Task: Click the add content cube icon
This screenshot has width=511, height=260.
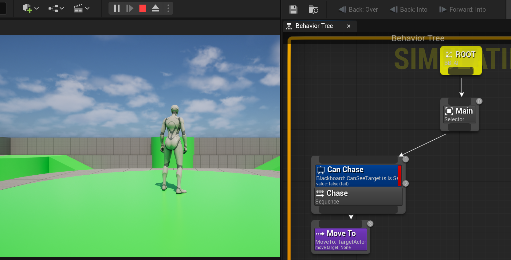Action: coord(27,8)
